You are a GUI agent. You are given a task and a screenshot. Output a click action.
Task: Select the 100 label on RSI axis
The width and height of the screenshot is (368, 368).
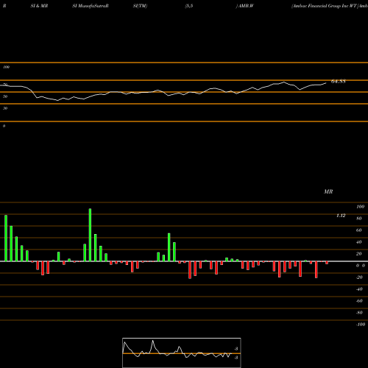(7, 67)
